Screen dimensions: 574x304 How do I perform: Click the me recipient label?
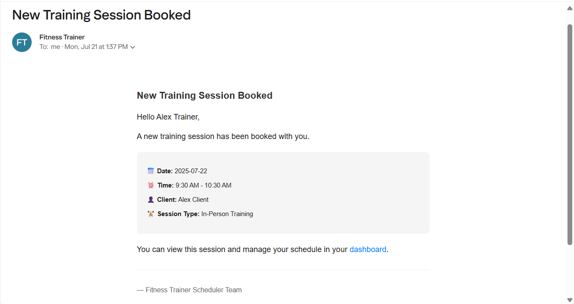[55, 46]
